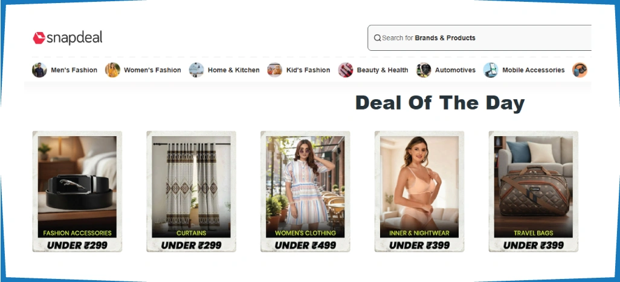Click the Men's Fashion round icon
The image size is (620, 282).
tap(39, 70)
